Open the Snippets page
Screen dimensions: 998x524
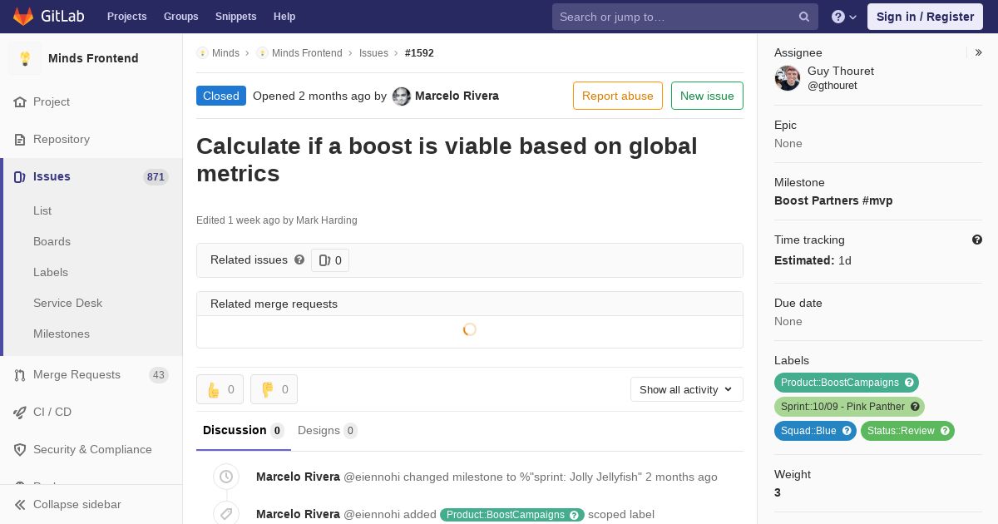pos(236,17)
